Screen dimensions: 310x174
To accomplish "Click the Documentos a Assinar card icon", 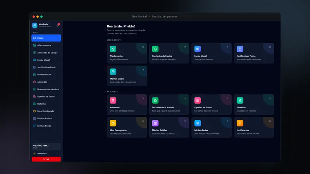I will [x=155, y=101].
